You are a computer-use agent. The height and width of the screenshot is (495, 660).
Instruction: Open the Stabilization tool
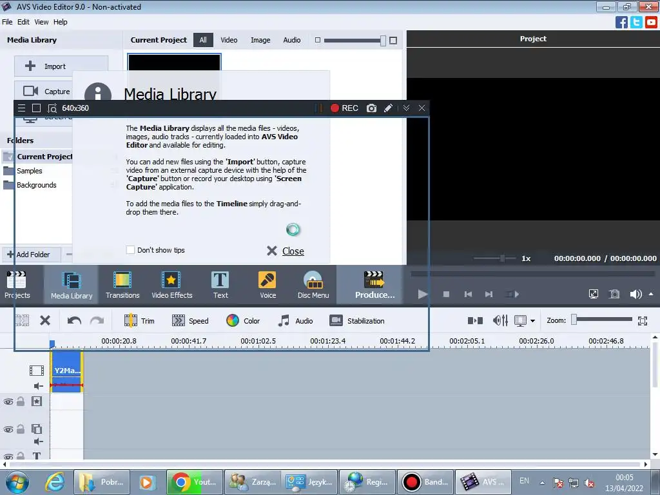tap(357, 321)
